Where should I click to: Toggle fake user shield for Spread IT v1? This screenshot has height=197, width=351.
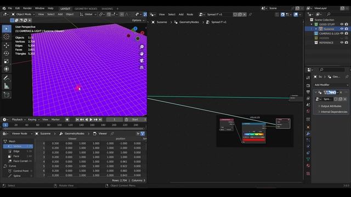click(x=235, y=15)
